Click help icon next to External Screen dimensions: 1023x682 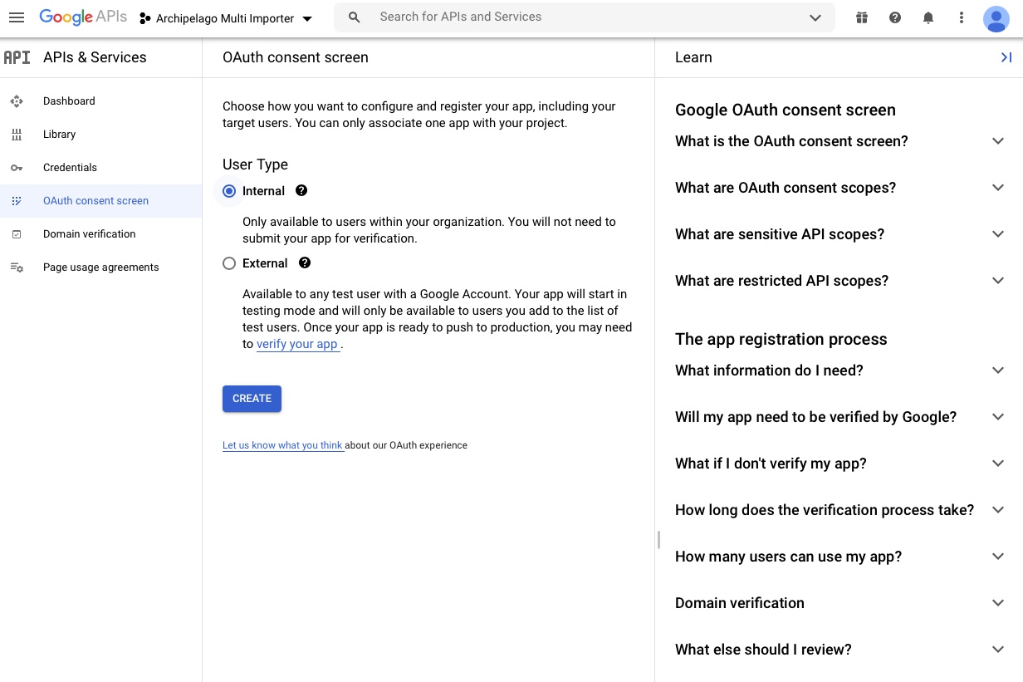click(305, 262)
